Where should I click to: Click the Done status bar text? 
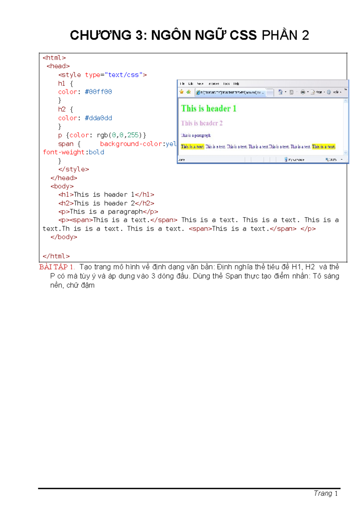pyautogui.click(x=182, y=160)
